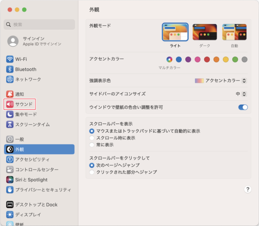Select the ネットワーク globe icon

(10, 79)
